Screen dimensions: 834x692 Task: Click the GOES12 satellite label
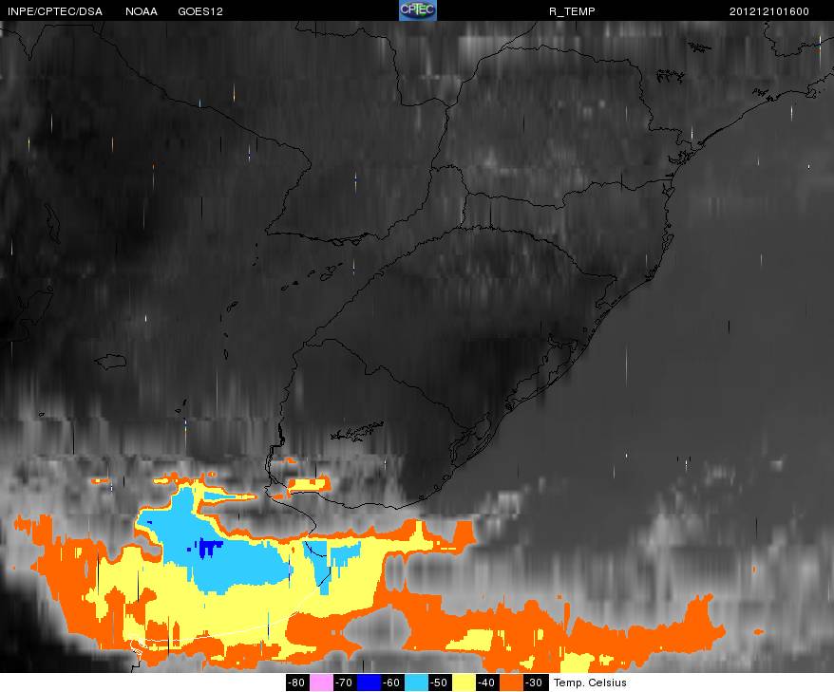[200, 11]
